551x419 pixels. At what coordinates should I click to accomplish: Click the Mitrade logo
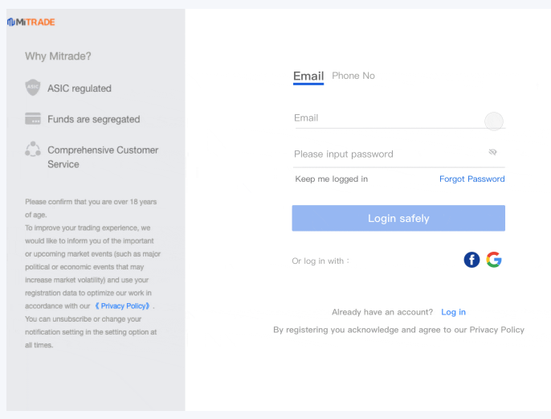tap(31, 22)
